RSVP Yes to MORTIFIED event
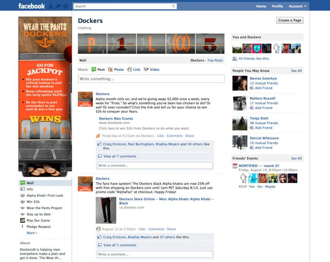This screenshot has height=262, width=330. tap(252, 187)
